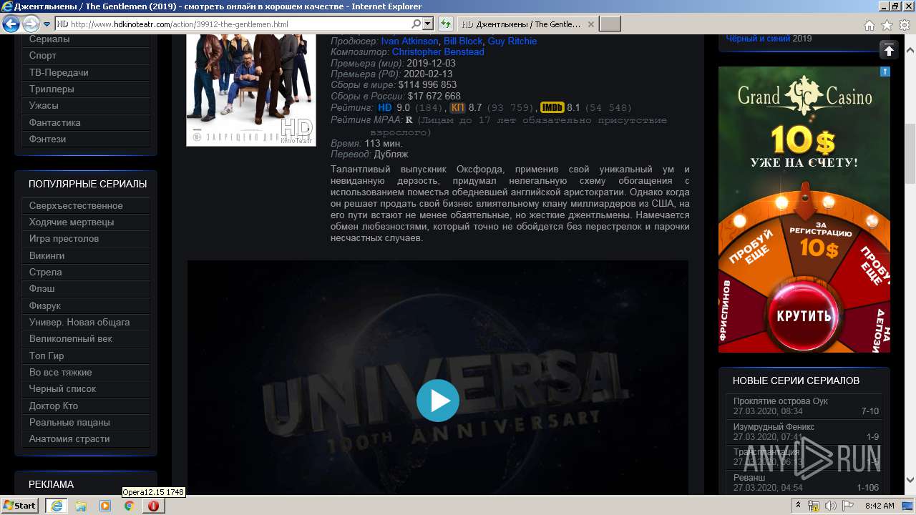Open the Guy Ritchie producer link
The width and height of the screenshot is (916, 515).
click(x=512, y=41)
